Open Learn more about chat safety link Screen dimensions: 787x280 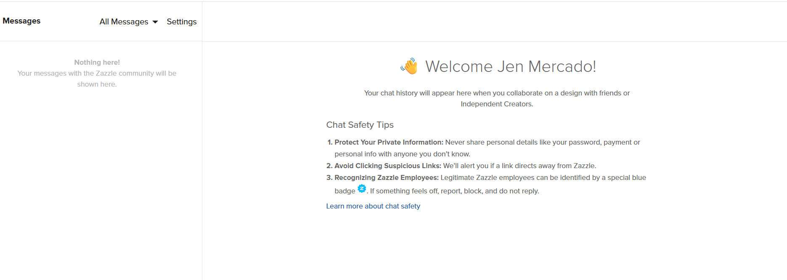pos(373,206)
